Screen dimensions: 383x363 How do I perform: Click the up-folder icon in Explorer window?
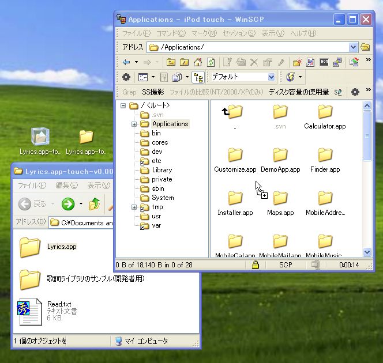coord(95,204)
